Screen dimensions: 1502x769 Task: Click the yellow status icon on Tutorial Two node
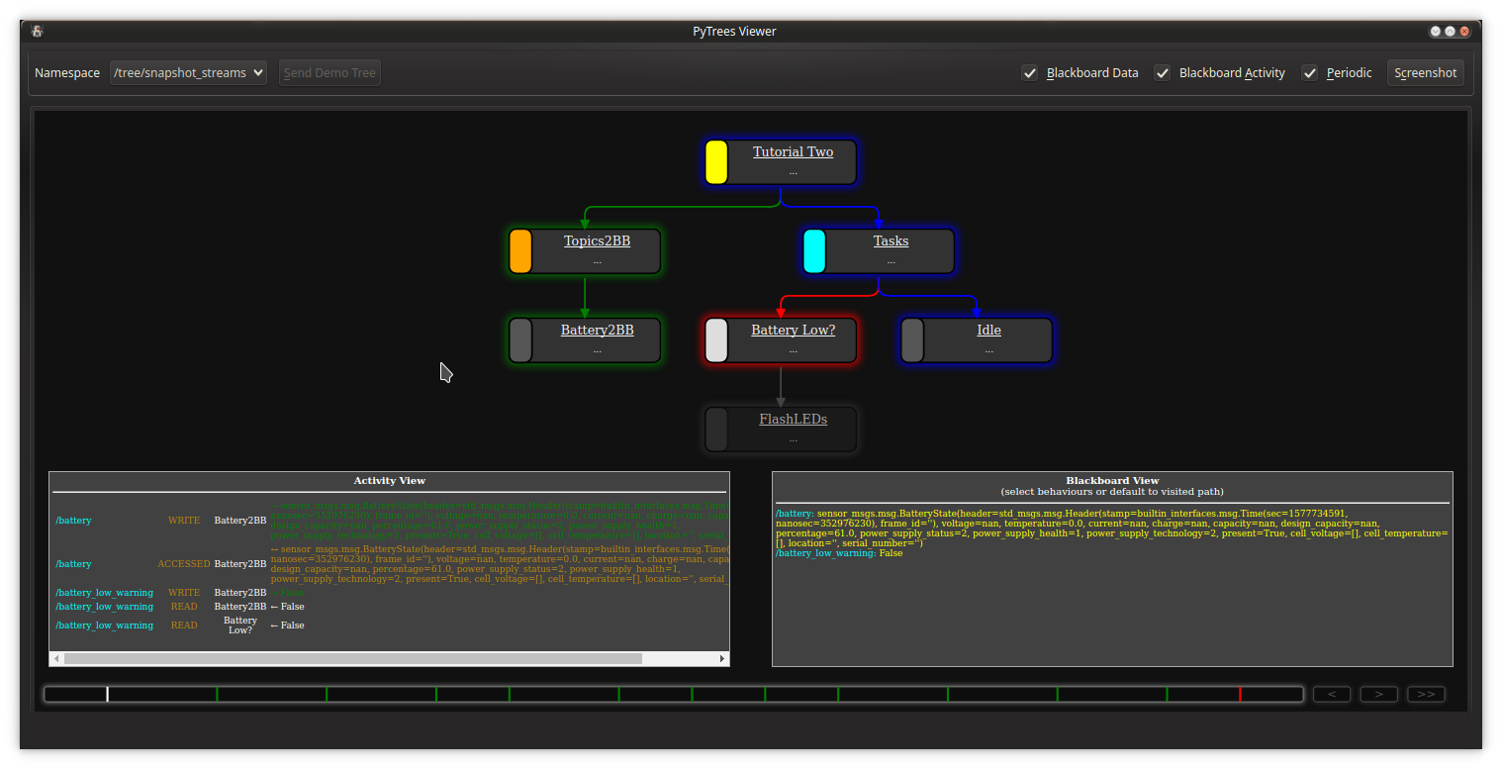(x=715, y=162)
